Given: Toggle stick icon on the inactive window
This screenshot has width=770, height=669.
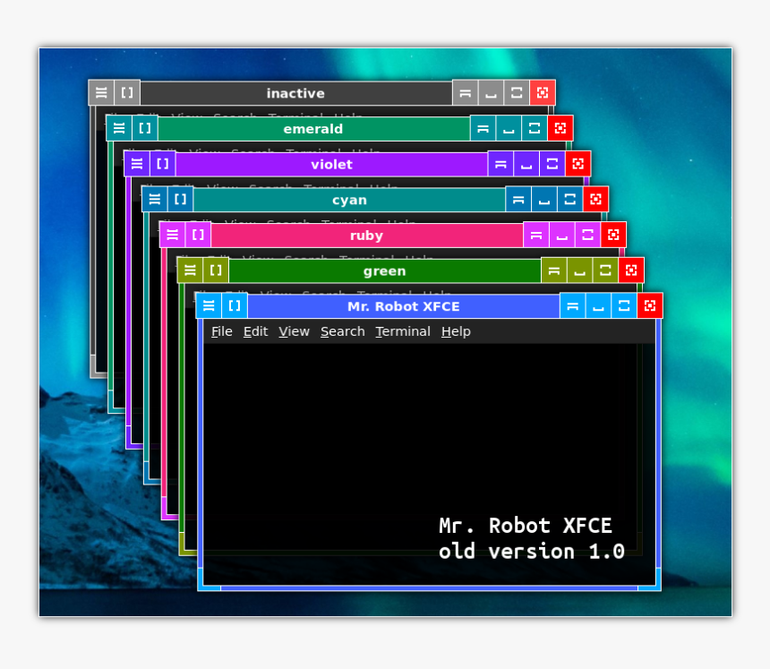Looking at the screenshot, I should coord(127,93).
